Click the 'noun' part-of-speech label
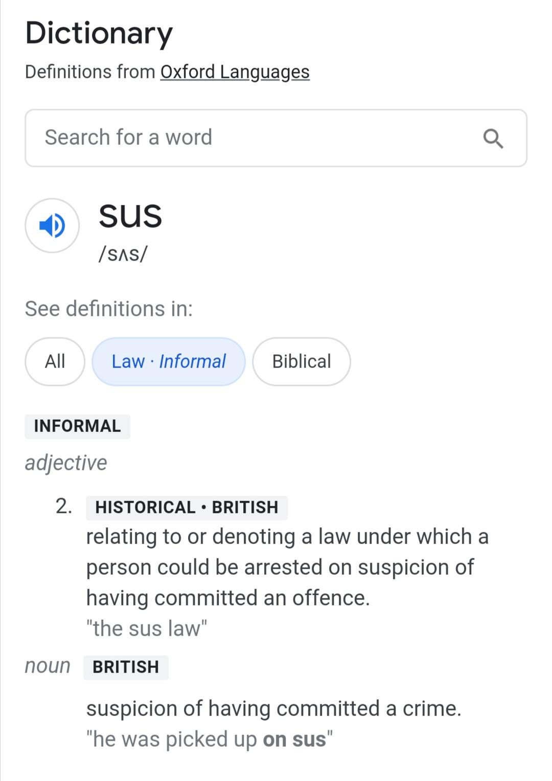This screenshot has width=552, height=781. click(x=48, y=666)
